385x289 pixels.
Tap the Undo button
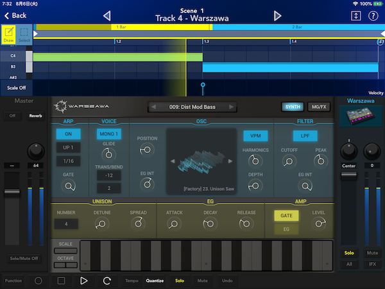(227, 281)
